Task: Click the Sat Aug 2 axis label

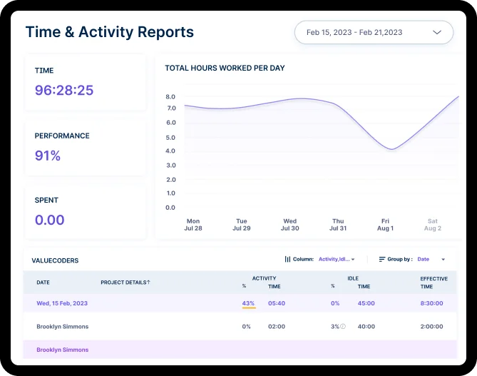Action: pyautogui.click(x=433, y=225)
